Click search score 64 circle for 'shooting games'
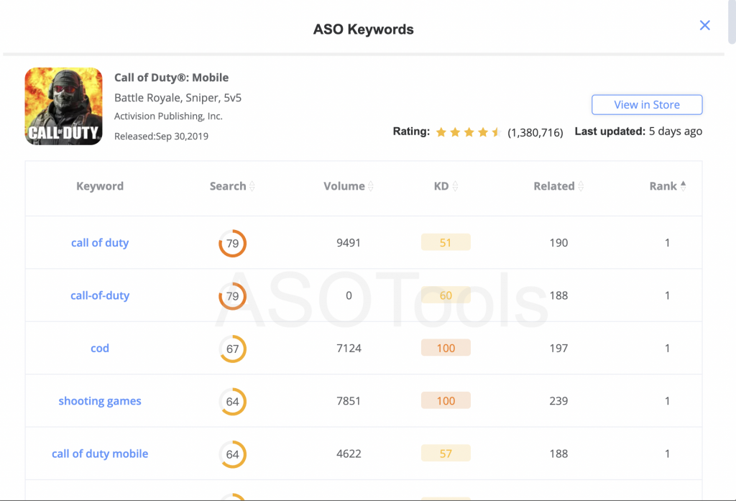Viewport: 736px width, 501px height. tap(232, 402)
